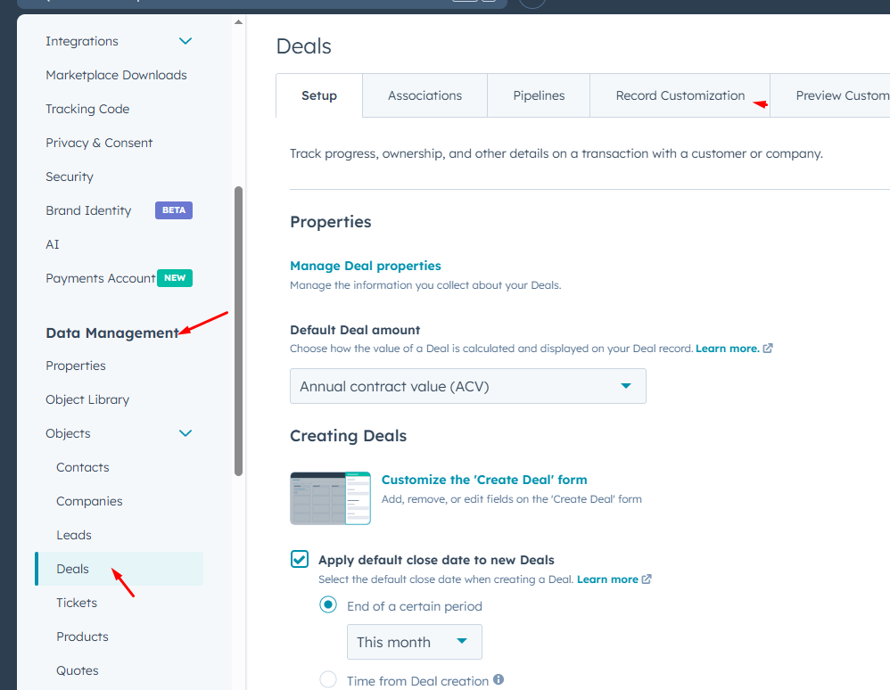The width and height of the screenshot is (890, 690).
Task: Click external link icon after Default Deal amount Learn more
Action: pyautogui.click(x=768, y=349)
